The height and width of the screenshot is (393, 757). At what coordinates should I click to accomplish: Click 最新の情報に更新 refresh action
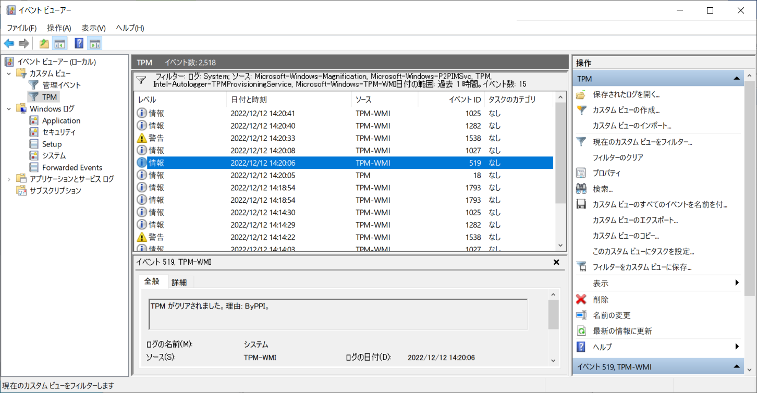coord(622,331)
